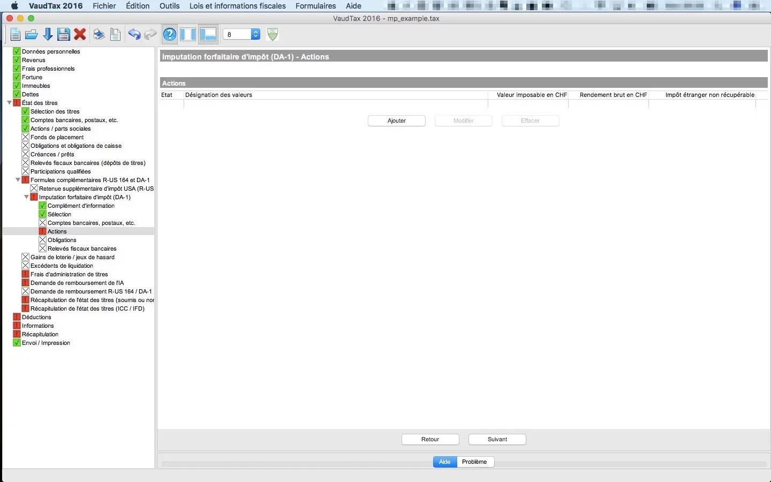Collapse the État des titres tree node

pos(9,103)
